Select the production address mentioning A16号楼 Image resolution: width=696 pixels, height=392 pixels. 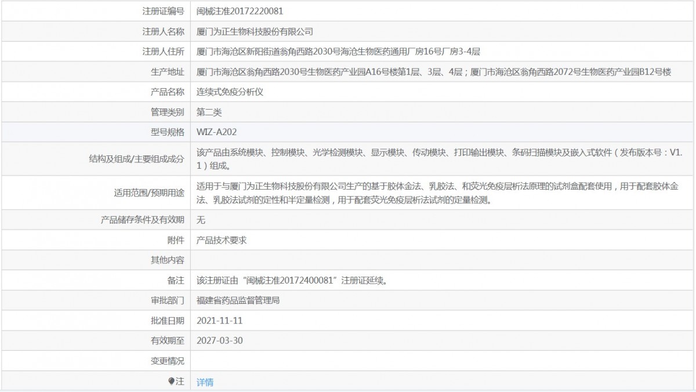pos(434,72)
